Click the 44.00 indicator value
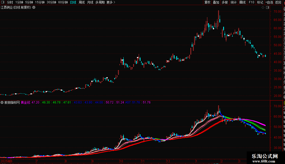 point(99,102)
